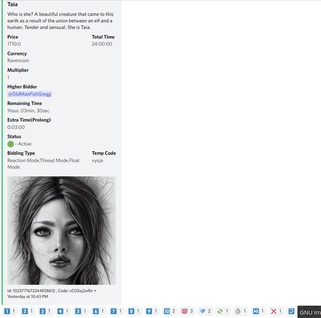The width and height of the screenshot is (321, 318).
Task: Click the blue return arrow reaction
Action: (x=291, y=311)
